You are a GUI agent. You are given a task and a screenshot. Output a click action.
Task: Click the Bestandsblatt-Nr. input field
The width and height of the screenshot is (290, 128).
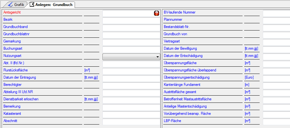point(276,28)
